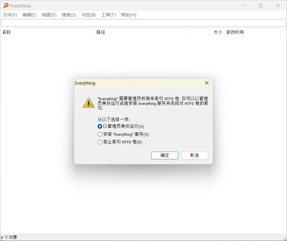
Task: Open the 文件(F) menu
Action: click(10, 15)
